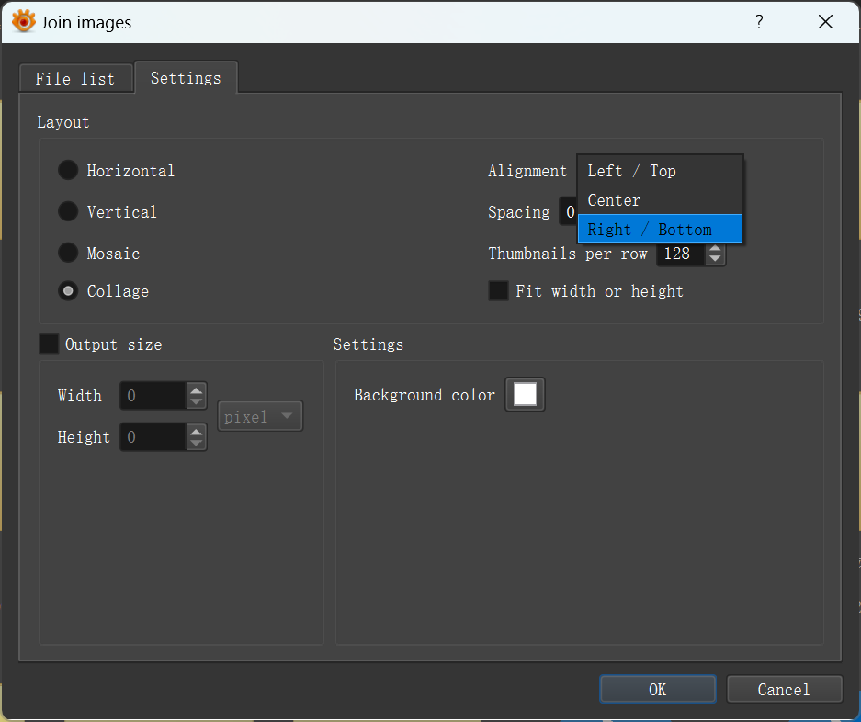
Task: Decrease Thumbnails per row with down arrow
Action: pos(714,259)
